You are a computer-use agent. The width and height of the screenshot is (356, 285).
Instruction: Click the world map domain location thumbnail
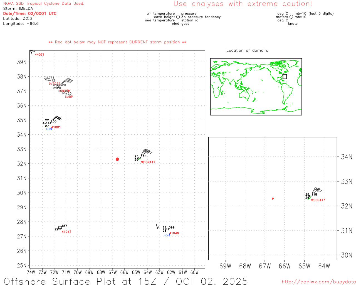pos(256,87)
